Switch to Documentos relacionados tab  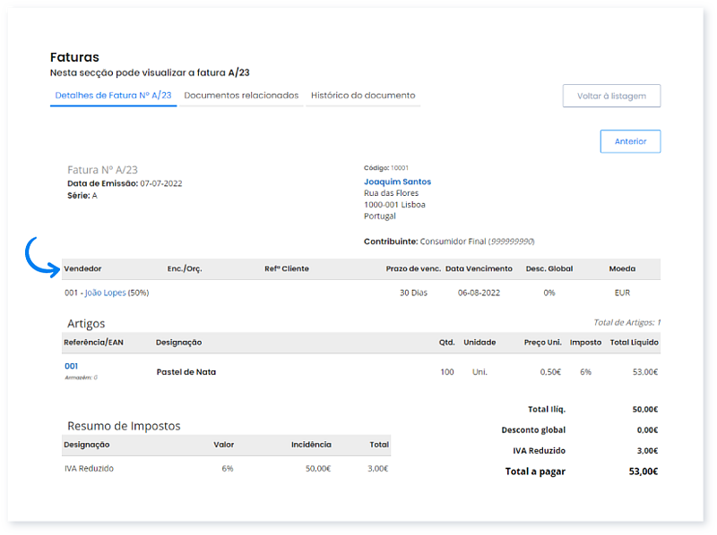tap(241, 96)
